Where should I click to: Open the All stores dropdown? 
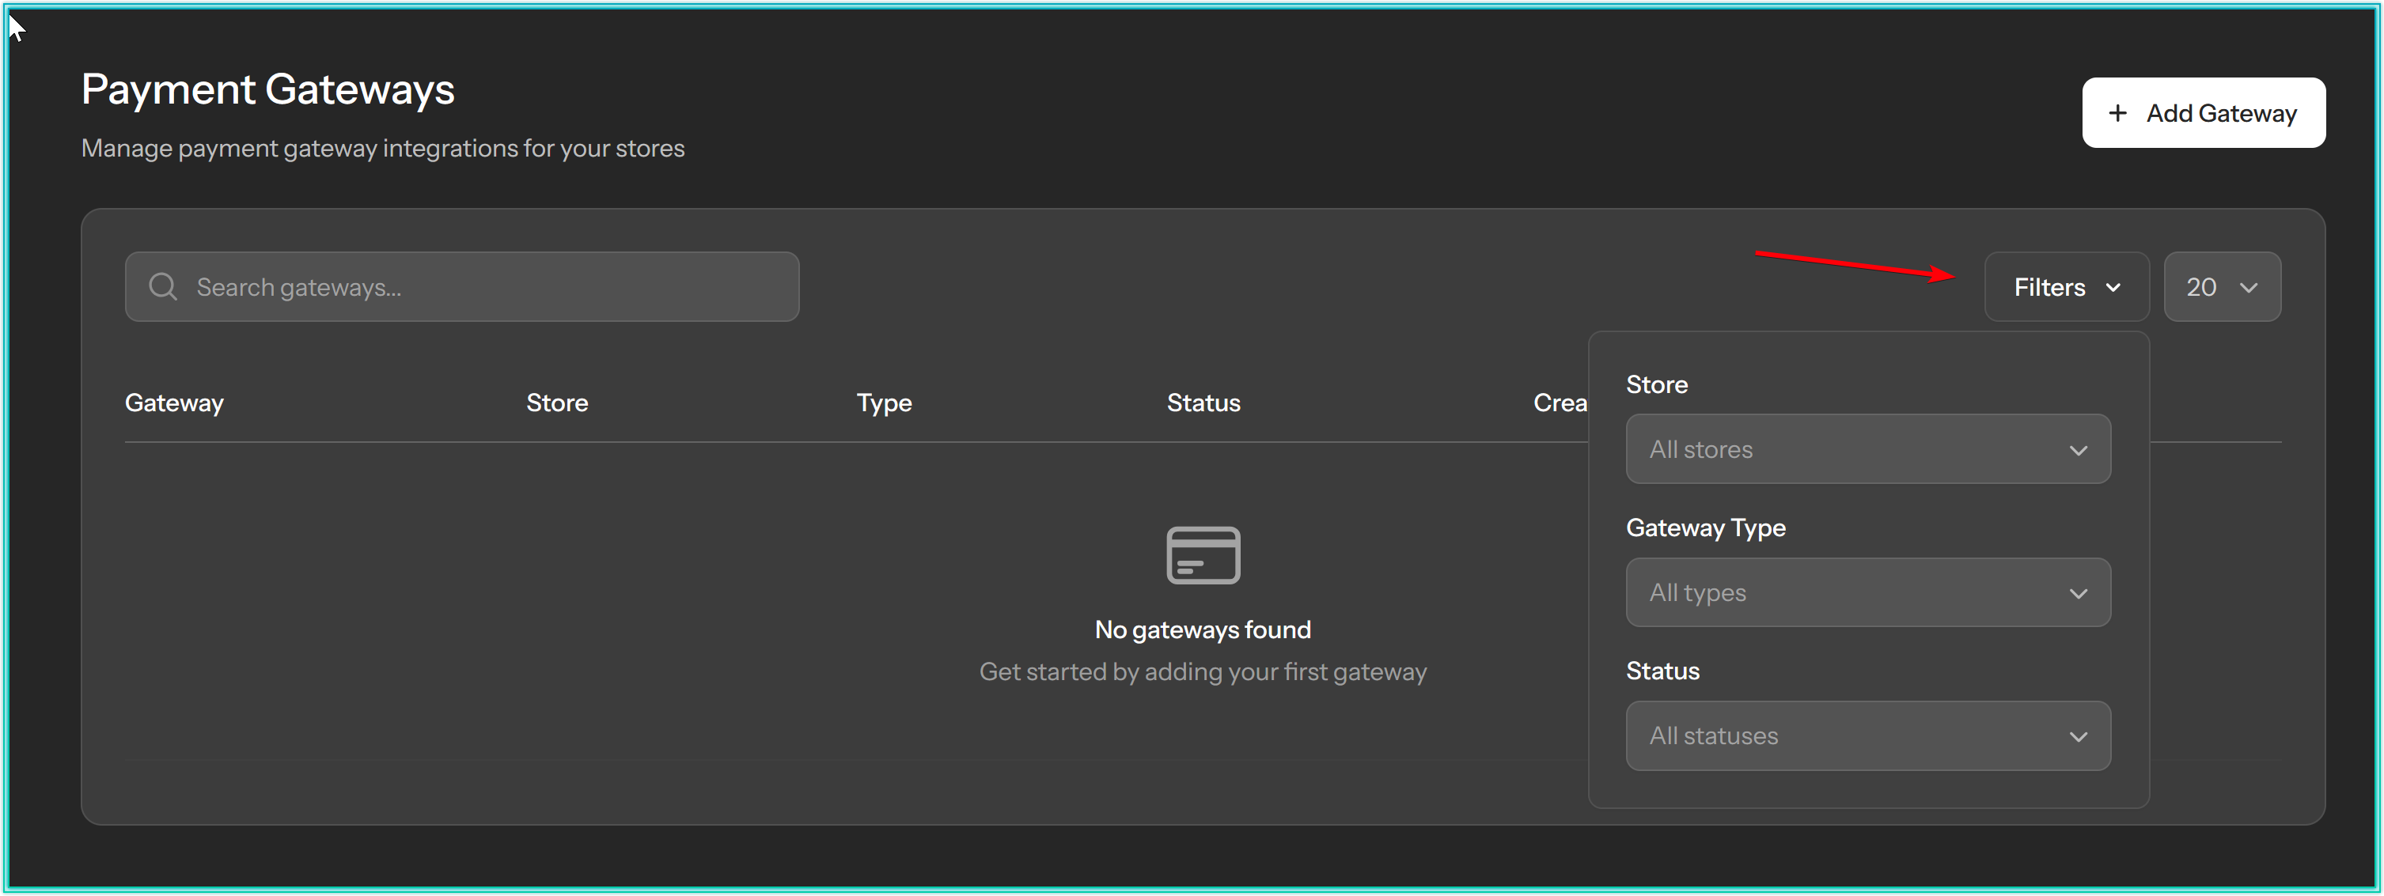(1867, 449)
